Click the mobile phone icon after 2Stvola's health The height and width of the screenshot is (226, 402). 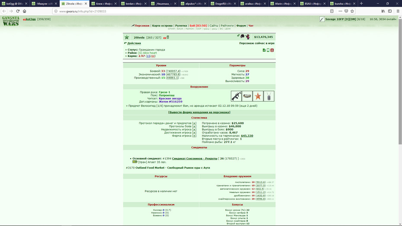[x=168, y=37]
